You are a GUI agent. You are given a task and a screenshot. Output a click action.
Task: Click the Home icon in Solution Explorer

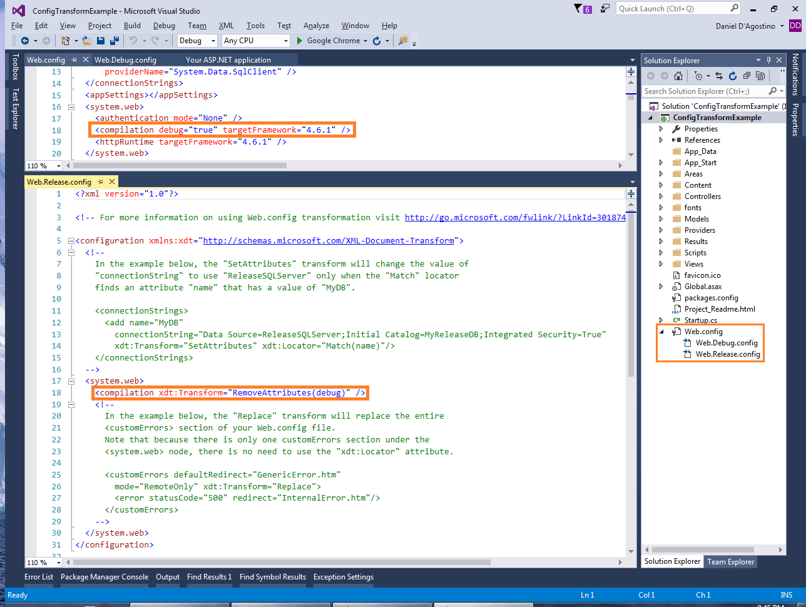[678, 76]
